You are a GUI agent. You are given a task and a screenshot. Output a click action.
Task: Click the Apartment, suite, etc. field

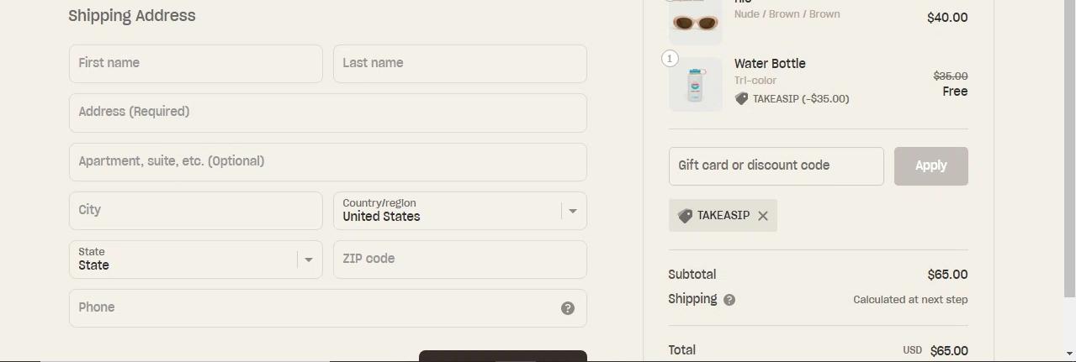327,162
